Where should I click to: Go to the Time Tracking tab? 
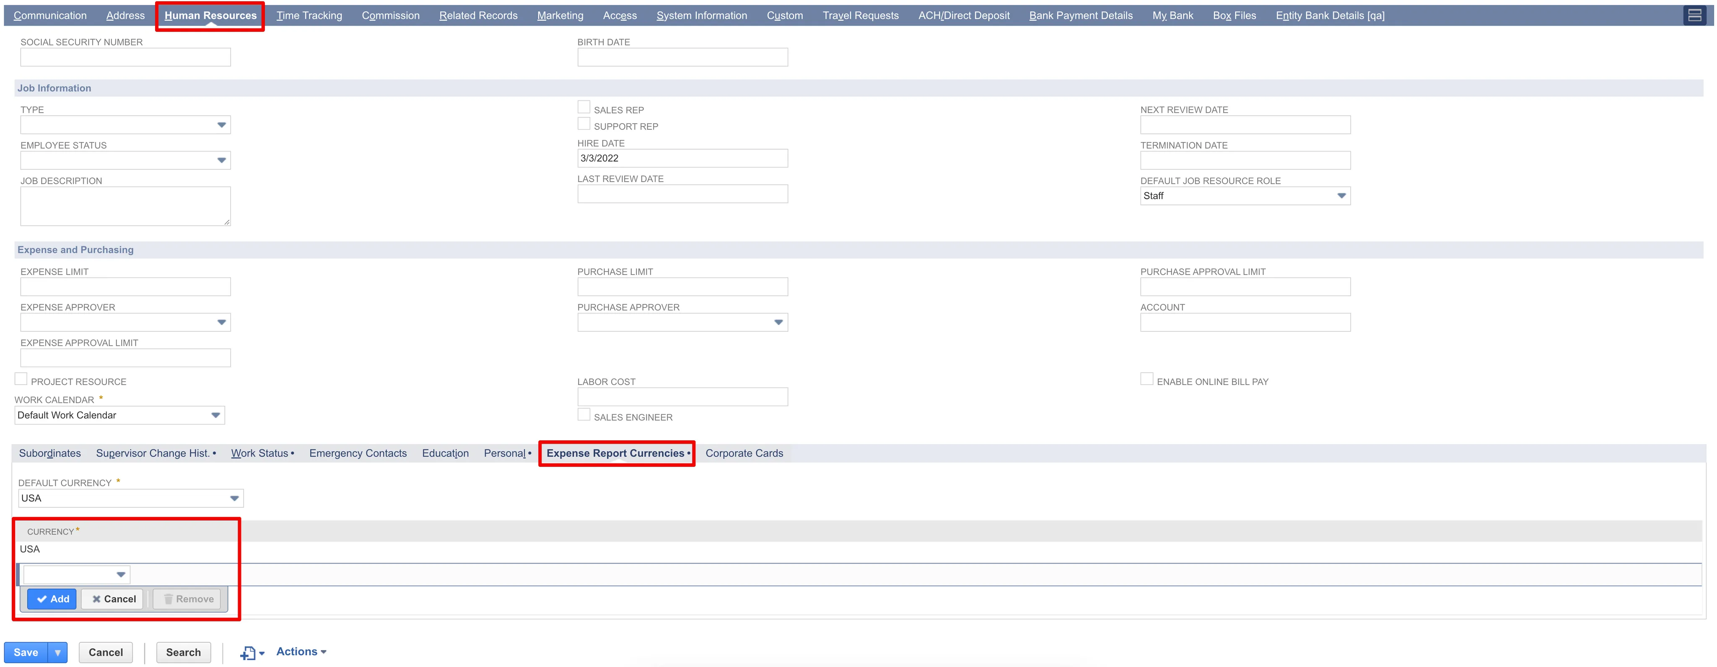coord(309,16)
